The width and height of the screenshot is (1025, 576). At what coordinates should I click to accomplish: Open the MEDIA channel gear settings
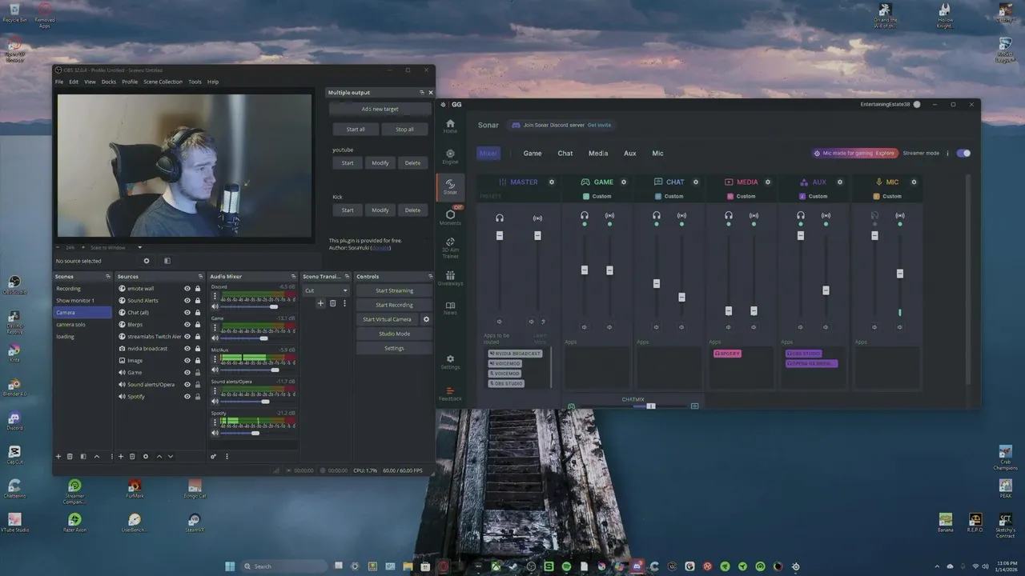[768, 182]
